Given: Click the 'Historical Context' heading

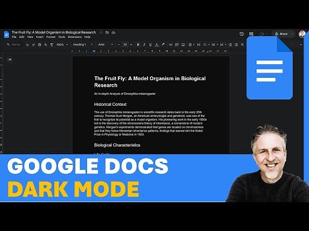Looking at the screenshot, I should pos(110,105).
